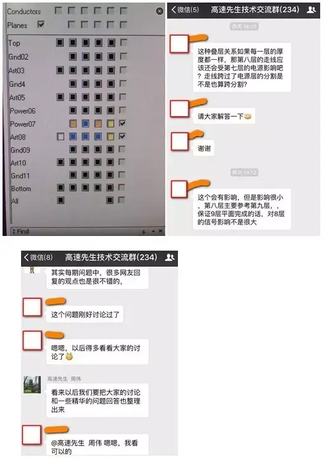The image size is (324, 463).
Task: Click the group members icon in top chat header
Action: click(x=311, y=10)
